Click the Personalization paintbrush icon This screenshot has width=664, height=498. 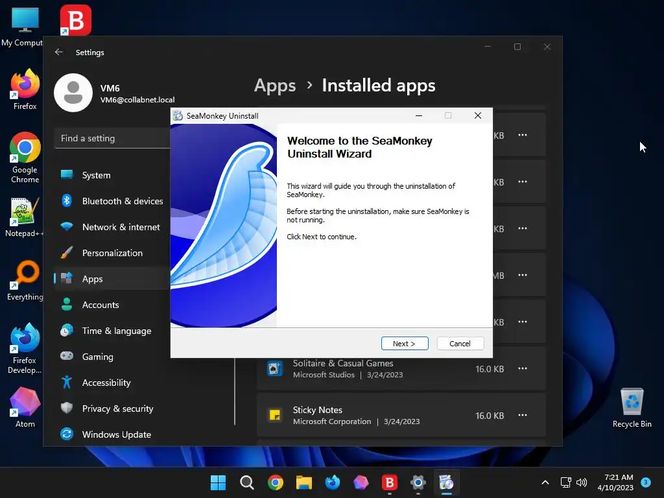coord(67,252)
